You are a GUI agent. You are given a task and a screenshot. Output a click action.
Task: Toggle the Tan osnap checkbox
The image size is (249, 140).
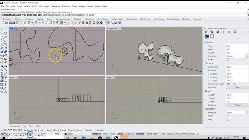click(53, 131)
